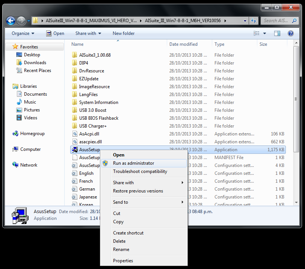Click the Downloads favorite in sidebar
Viewport: 305px width, 269px height.
coord(35,63)
